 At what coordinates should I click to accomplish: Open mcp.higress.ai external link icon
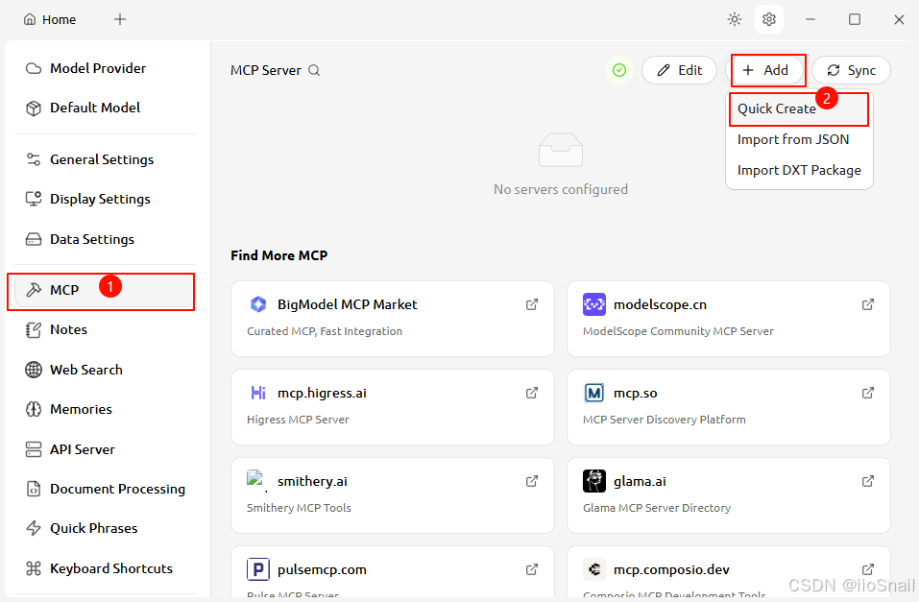pyautogui.click(x=532, y=393)
